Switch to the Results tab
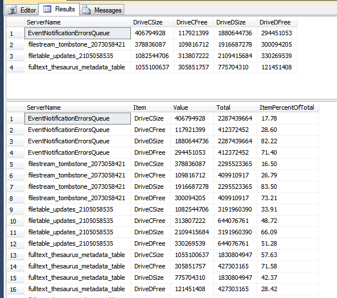This screenshot has height=298, width=337. (x=59, y=9)
